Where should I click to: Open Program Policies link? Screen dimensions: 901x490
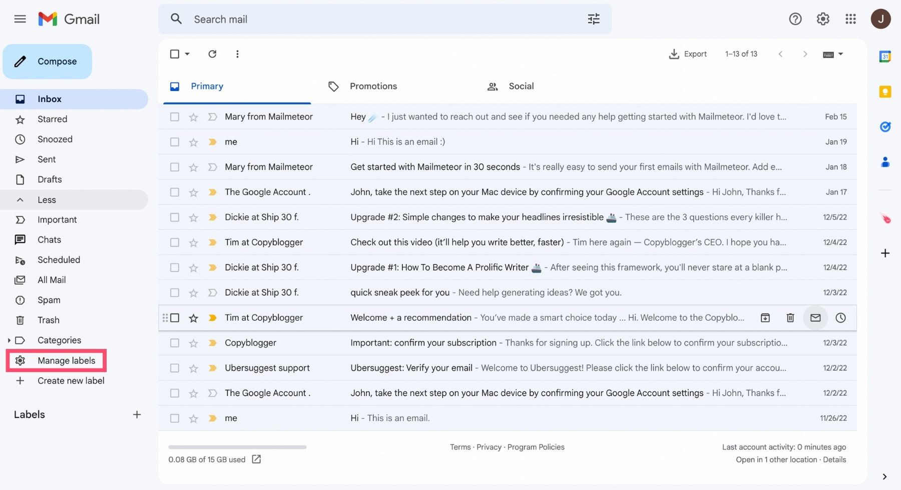(536, 447)
